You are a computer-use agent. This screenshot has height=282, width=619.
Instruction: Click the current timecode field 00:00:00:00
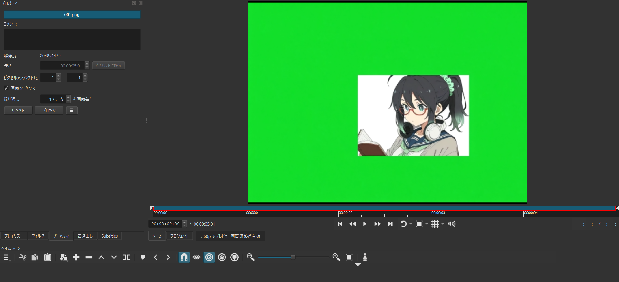coord(165,224)
